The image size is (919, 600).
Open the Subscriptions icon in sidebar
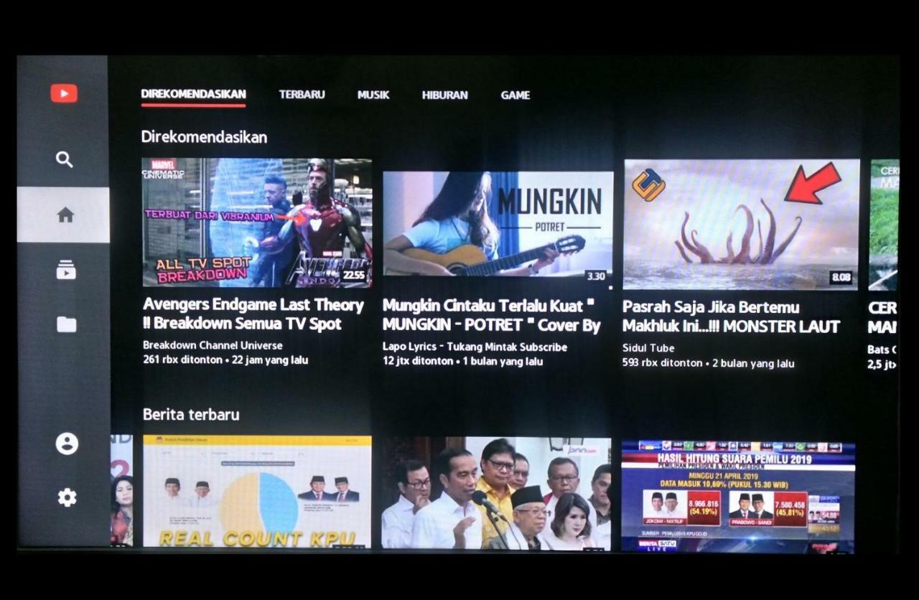click(x=66, y=270)
